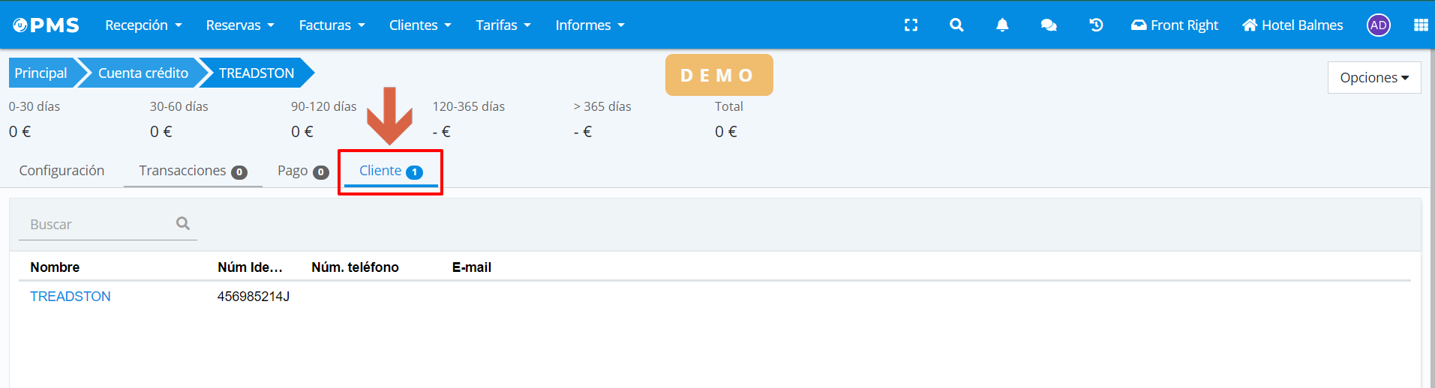The image size is (1435, 388).
Task: Open the Facturas menu
Action: 332,25
